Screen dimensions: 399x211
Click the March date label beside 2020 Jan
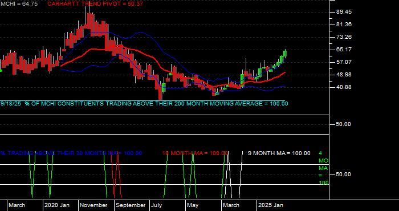[x=17, y=205]
